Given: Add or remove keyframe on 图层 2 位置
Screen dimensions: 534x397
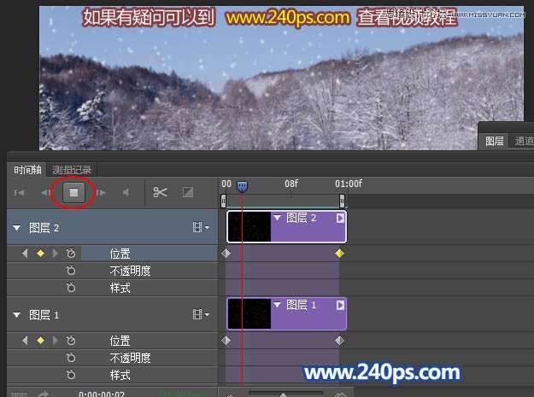Looking at the screenshot, I should click(40, 254).
